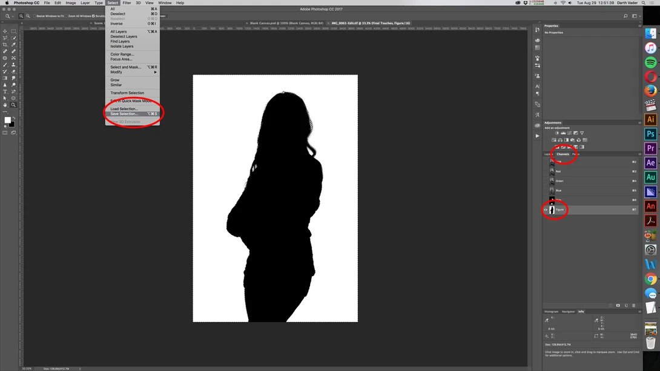
Task: Click the foreground white color swatch
Action: pyautogui.click(x=8, y=120)
